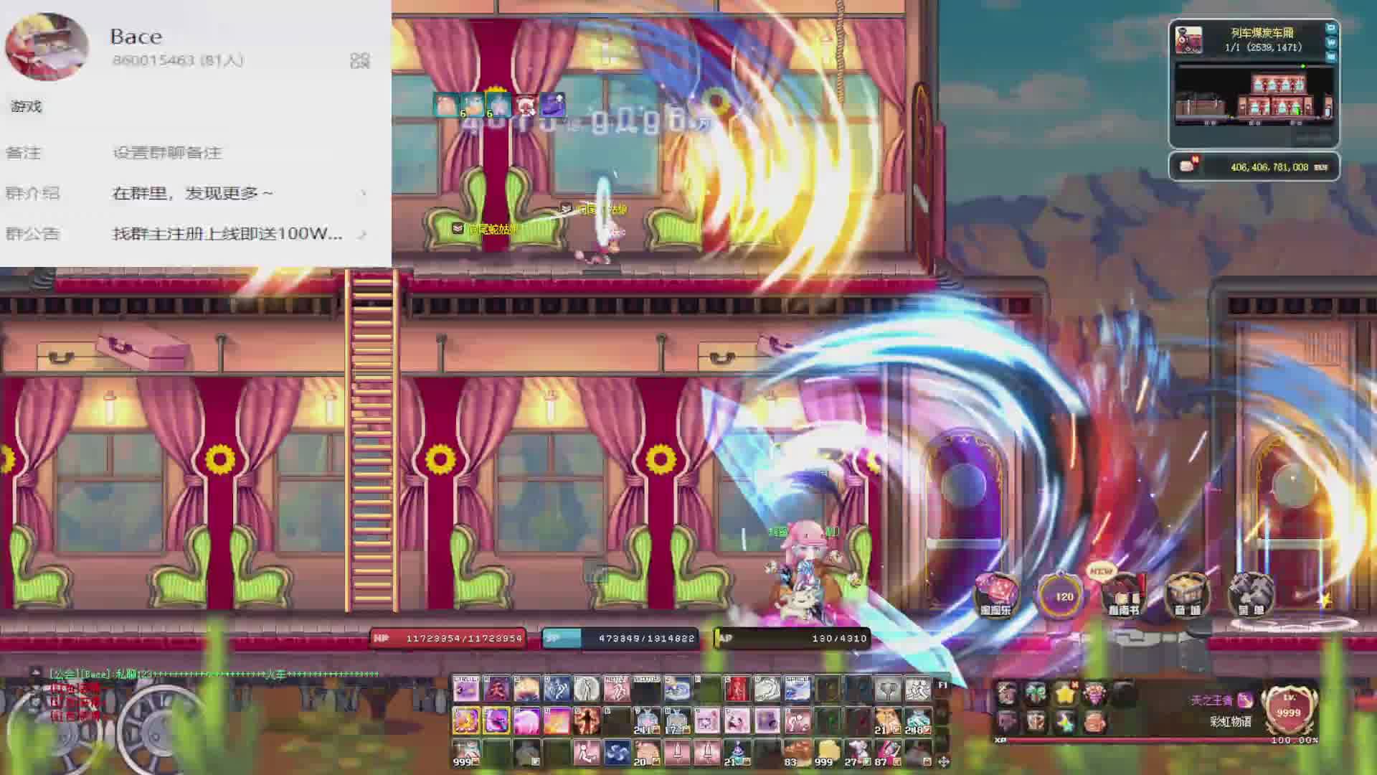The image size is (1377, 775).
Task: Click the blue swirl skill in bottom hotbar row
Action: (617, 752)
